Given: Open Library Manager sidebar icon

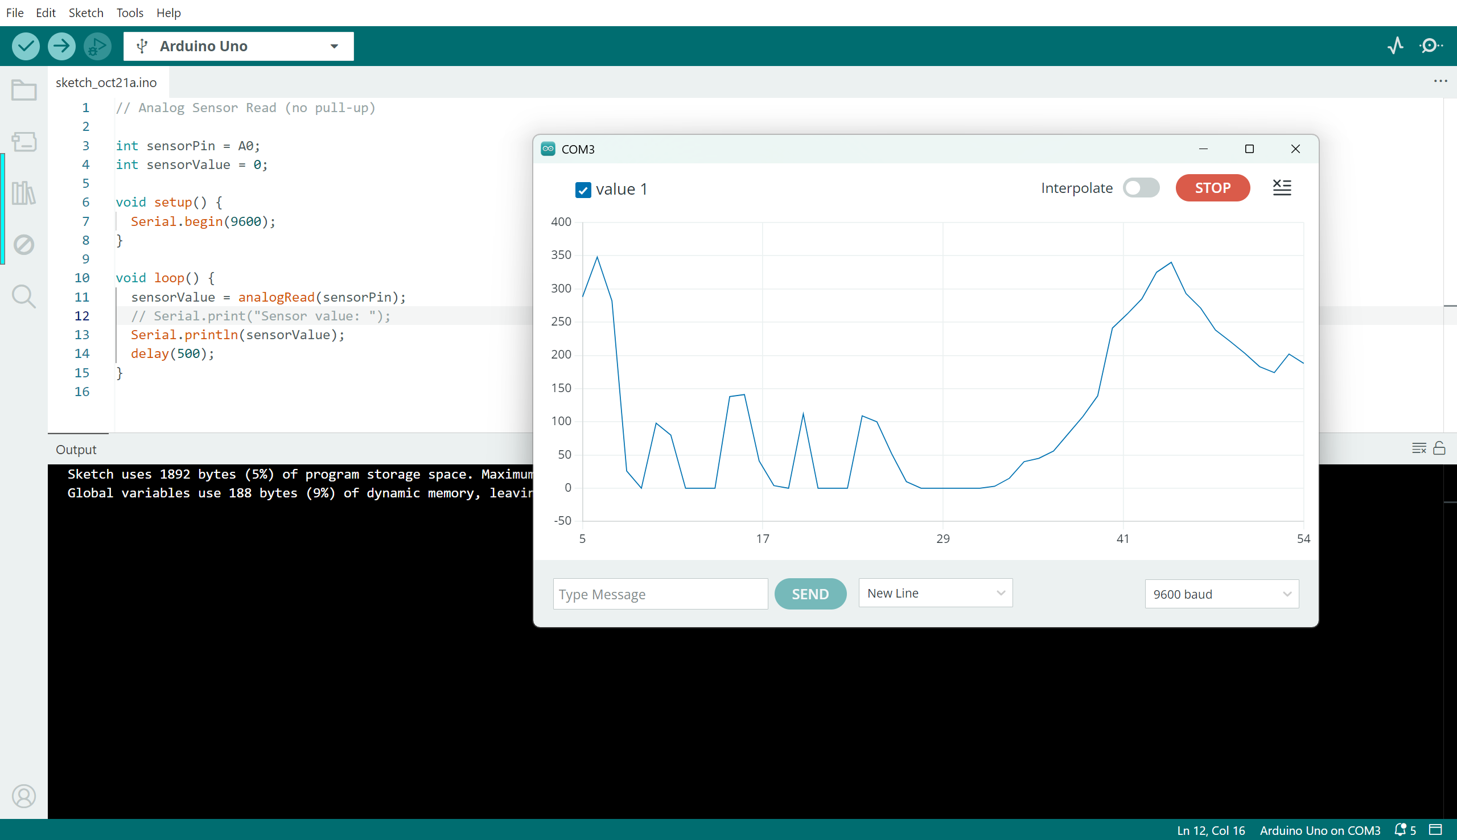Looking at the screenshot, I should pos(24,193).
